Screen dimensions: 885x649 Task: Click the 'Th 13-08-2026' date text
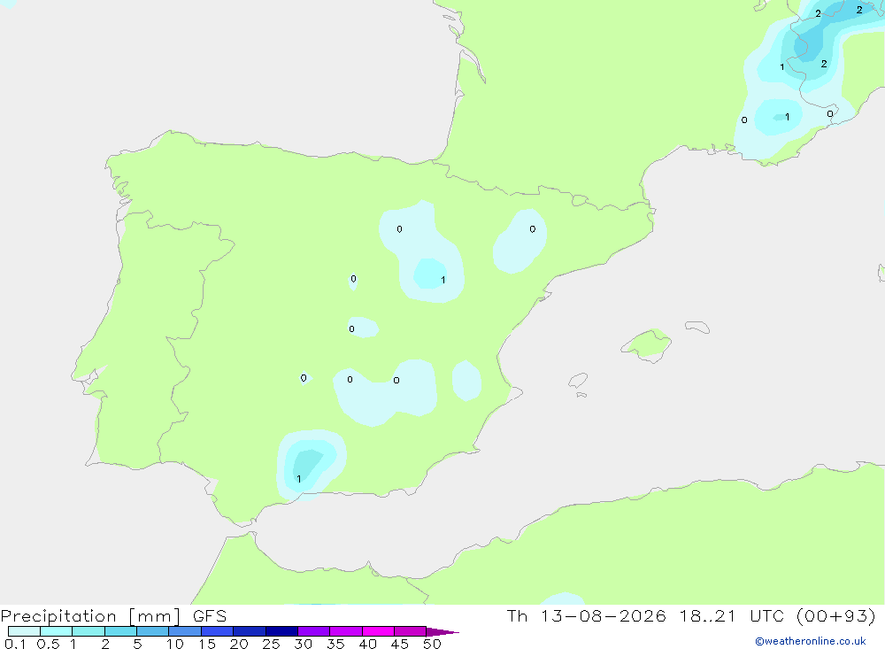(586, 615)
